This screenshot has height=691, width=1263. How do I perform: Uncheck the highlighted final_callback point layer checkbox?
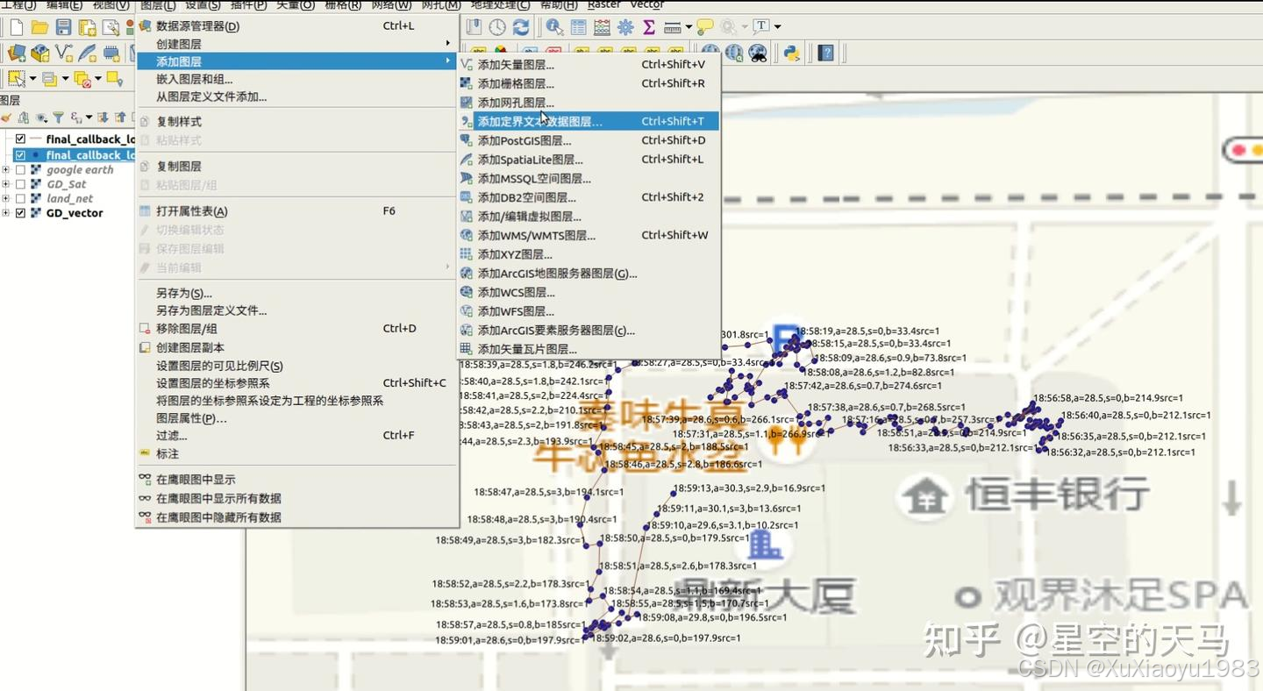click(20, 155)
